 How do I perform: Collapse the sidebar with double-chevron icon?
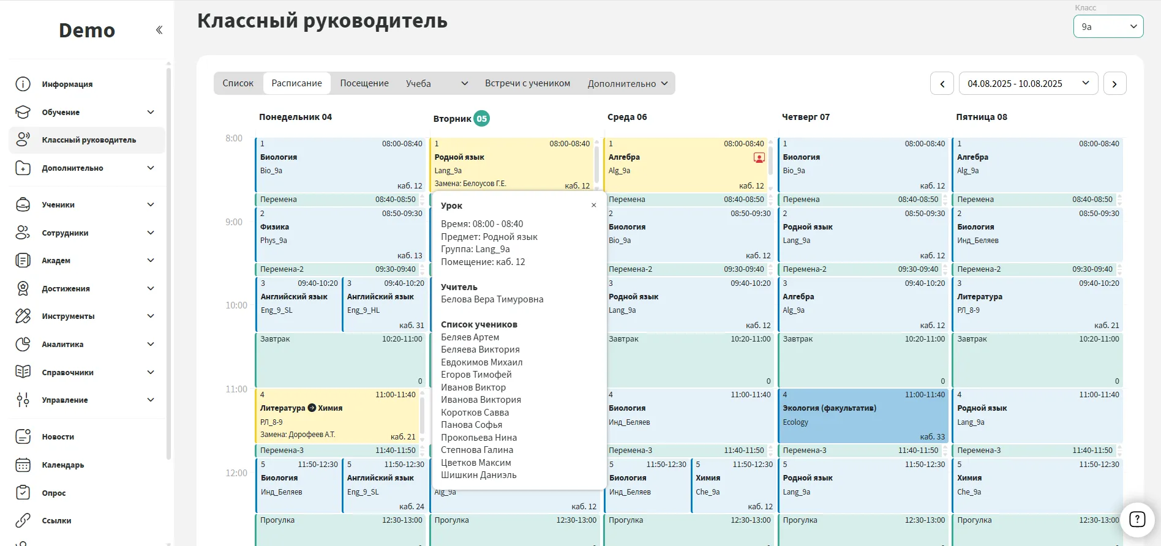pos(159,30)
